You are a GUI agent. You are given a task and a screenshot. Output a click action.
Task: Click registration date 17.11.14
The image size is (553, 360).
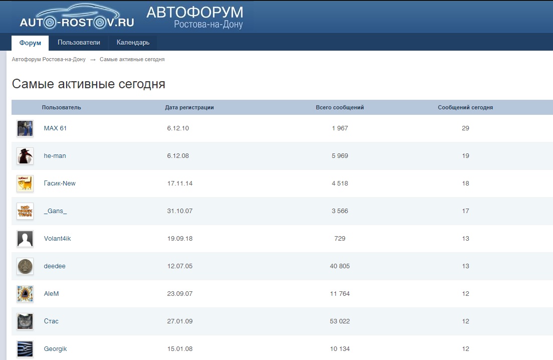tap(180, 184)
